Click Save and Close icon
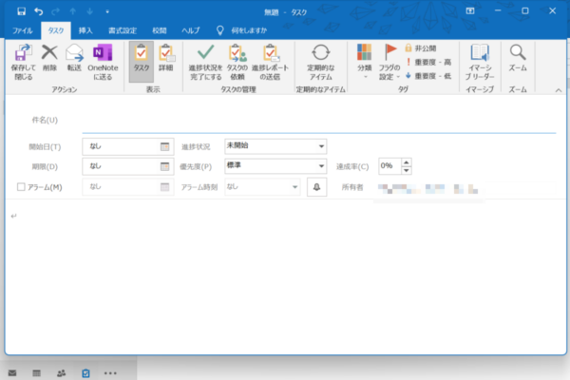 [x=23, y=62]
